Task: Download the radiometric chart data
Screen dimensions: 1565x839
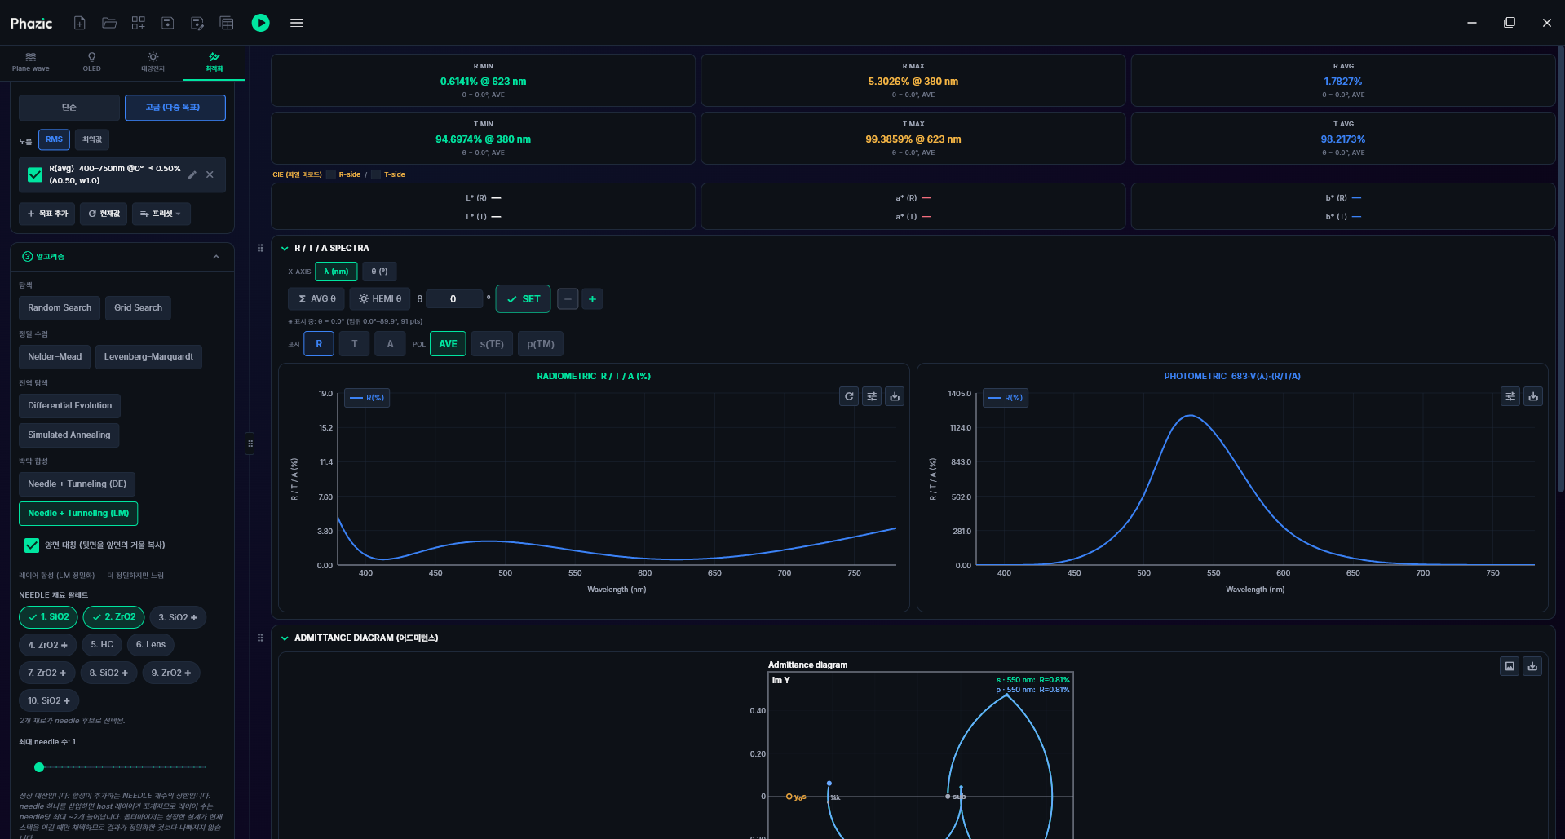Action: pos(895,396)
